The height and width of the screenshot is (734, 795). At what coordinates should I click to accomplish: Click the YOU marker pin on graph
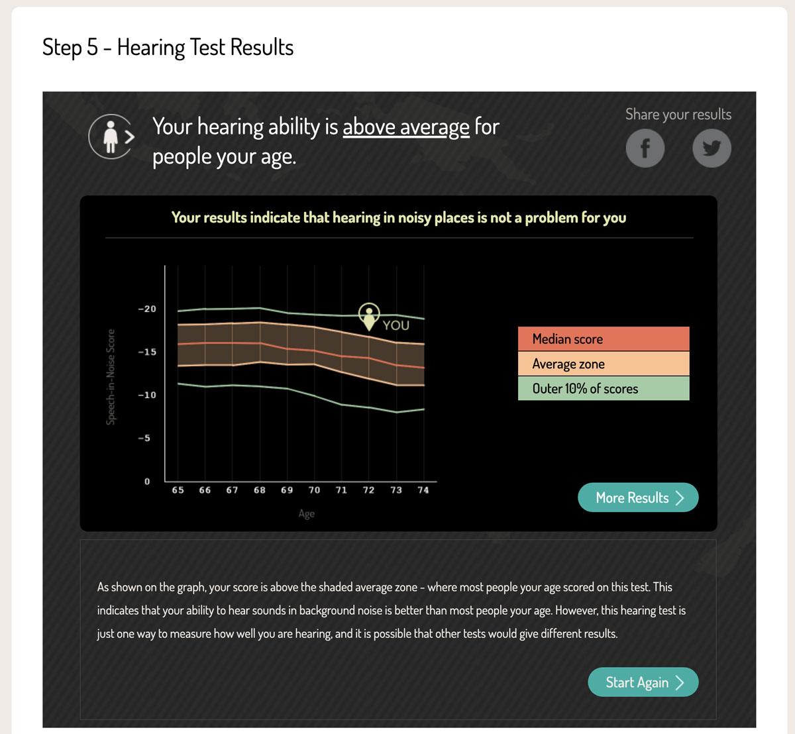click(x=369, y=315)
